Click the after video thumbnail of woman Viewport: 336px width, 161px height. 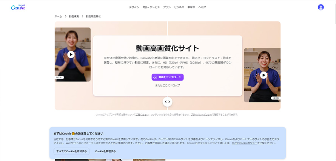[262, 75]
